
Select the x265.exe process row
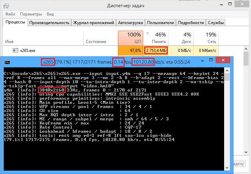tap(111, 51)
